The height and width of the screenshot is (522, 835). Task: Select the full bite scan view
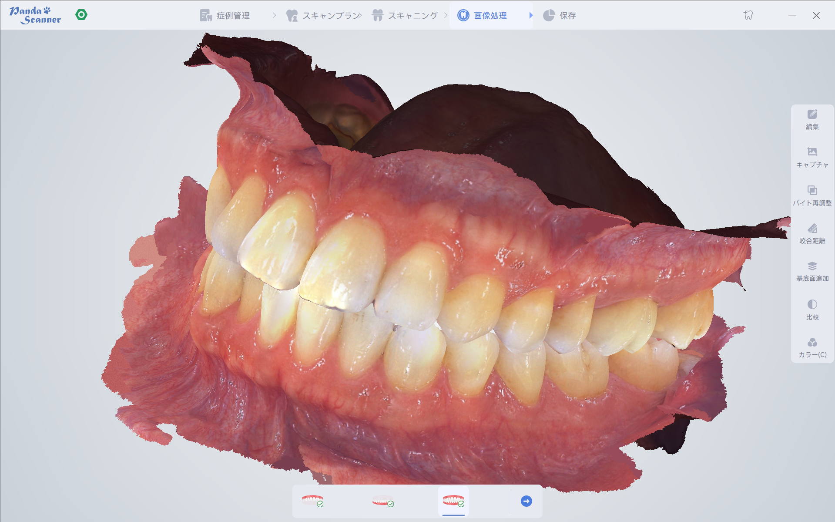click(x=453, y=501)
